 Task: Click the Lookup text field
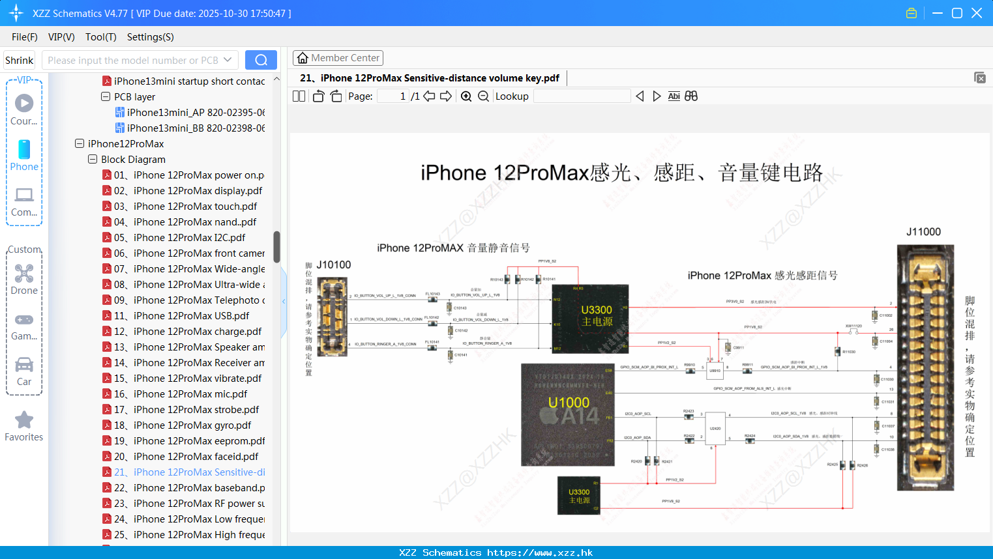[582, 96]
